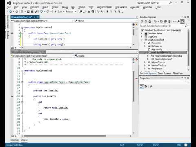Click the Open File toolbar icon
The width and height of the screenshot is (196, 147).
pyautogui.click(x=28, y=12)
